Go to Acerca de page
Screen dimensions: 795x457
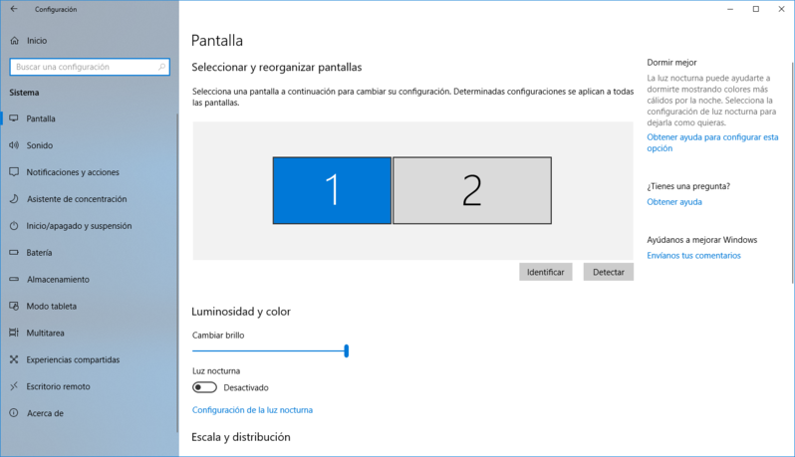click(x=45, y=413)
